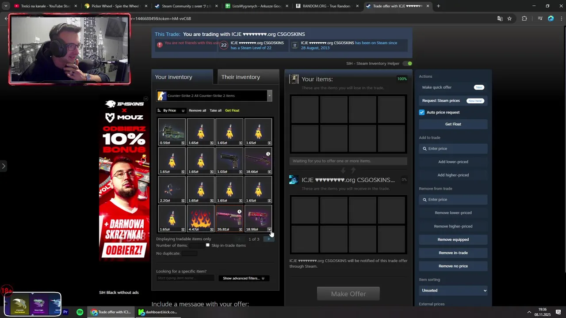This screenshot has height=318, width=566.
Task: Check Skip in-trade items checkbox
Action: (208, 245)
